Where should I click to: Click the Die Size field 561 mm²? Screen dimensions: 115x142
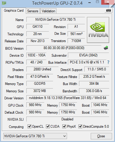pos(76,34)
